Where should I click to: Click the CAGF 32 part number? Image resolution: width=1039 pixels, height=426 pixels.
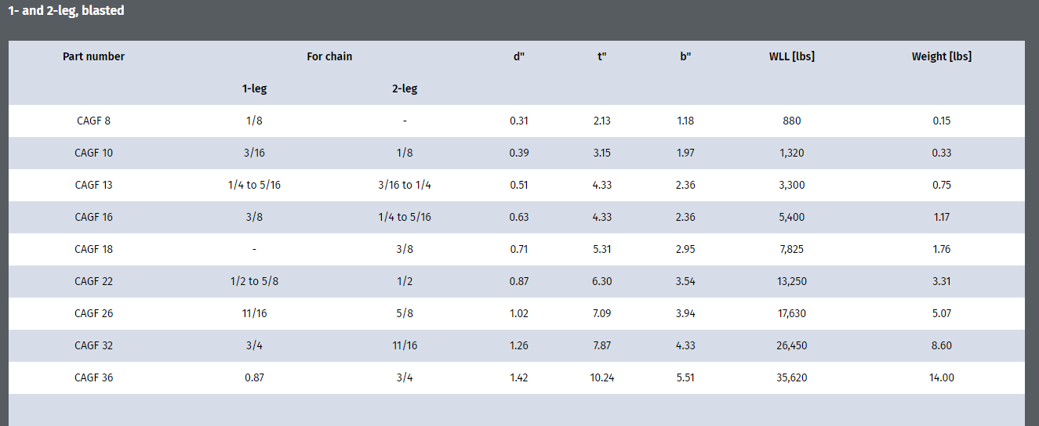pos(93,345)
